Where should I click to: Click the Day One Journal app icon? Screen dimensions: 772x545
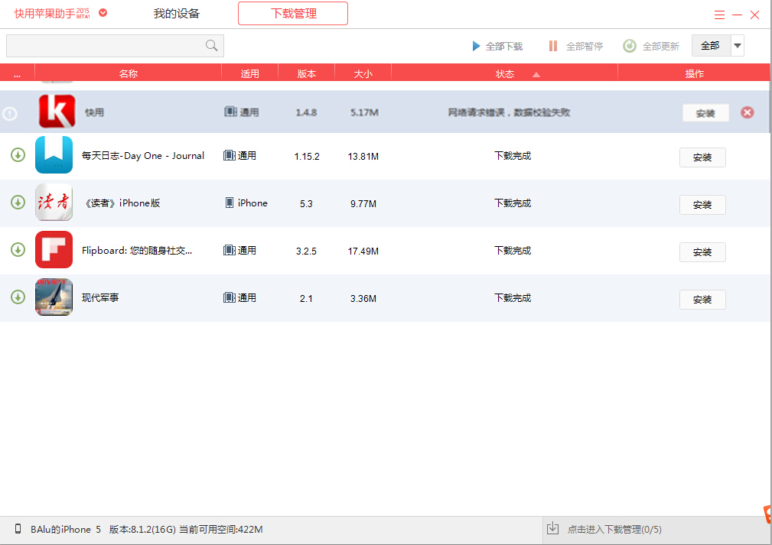pos(54,155)
